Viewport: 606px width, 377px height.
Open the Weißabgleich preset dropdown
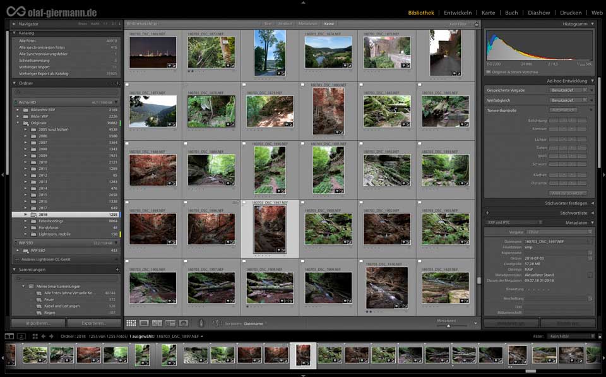(x=569, y=100)
